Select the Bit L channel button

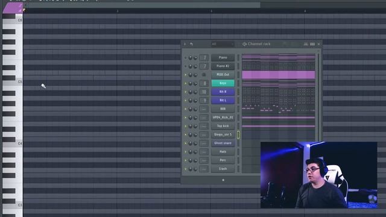pyautogui.click(x=223, y=101)
